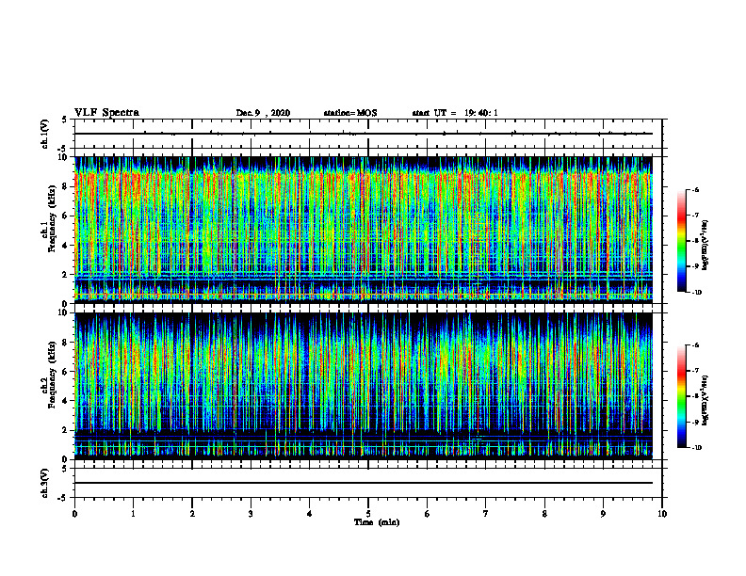
Task: Click the time axis tick label "7"
Action: point(486,514)
